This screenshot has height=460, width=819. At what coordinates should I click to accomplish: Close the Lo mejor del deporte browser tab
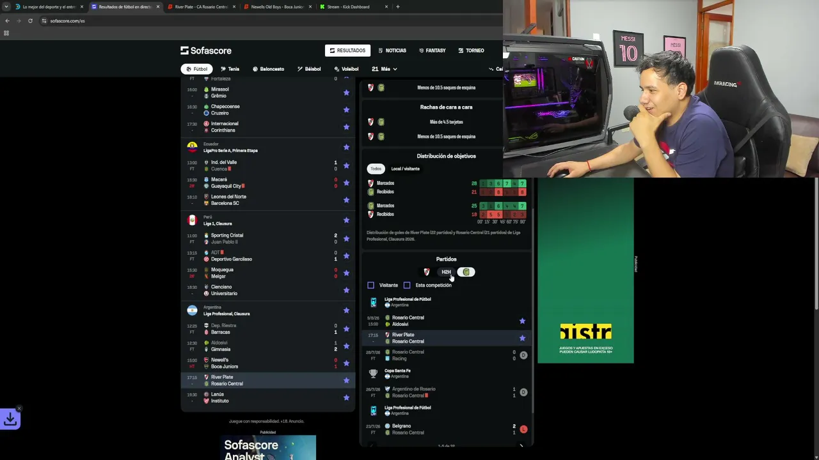82,7
